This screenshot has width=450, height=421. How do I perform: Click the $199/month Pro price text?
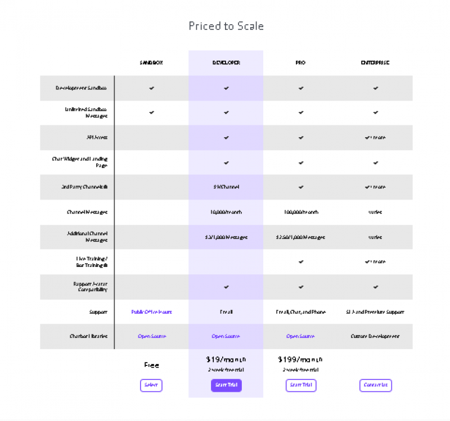pyautogui.click(x=301, y=359)
